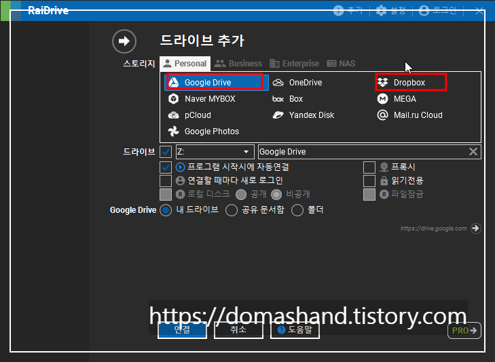Choose Box storage option
The height and width of the screenshot is (362, 495).
[288, 99]
